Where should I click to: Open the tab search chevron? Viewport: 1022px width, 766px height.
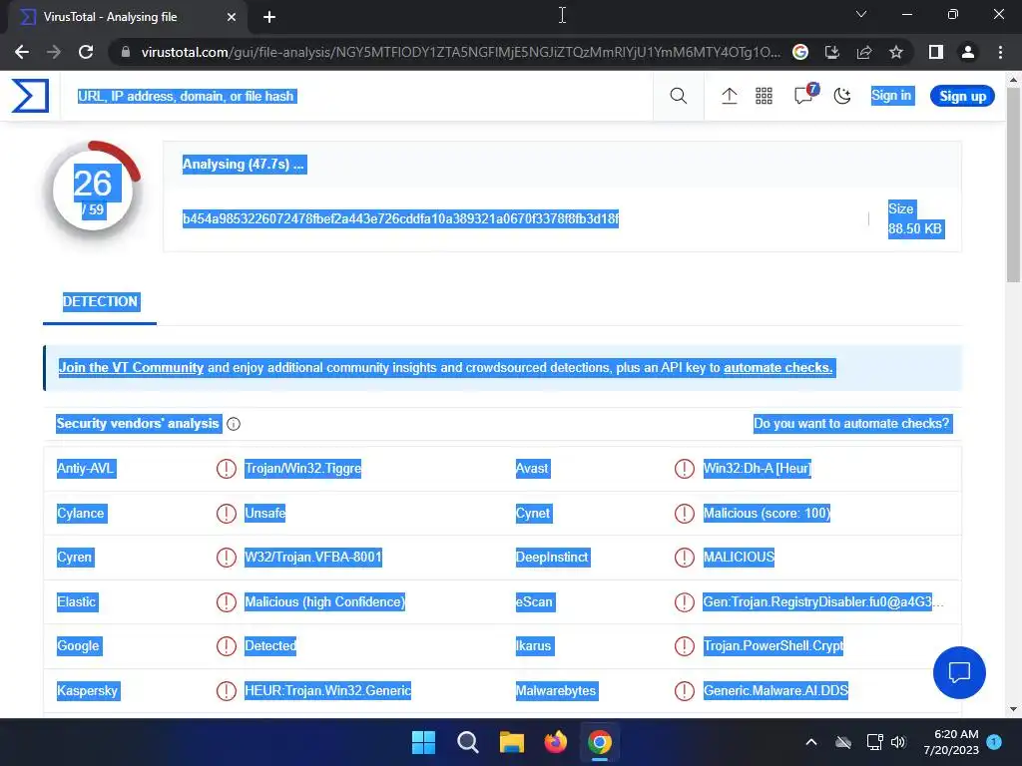click(x=860, y=14)
